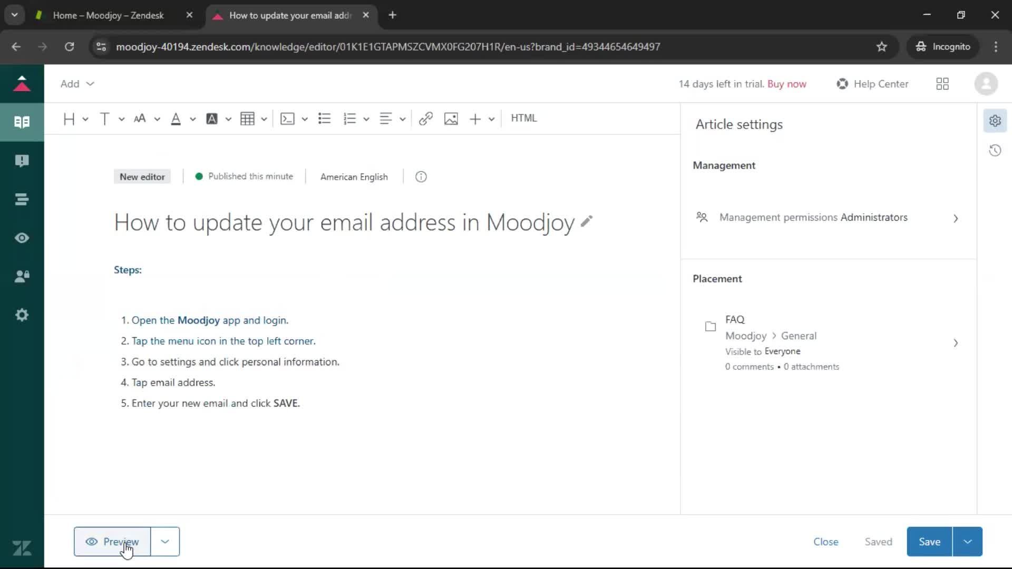Viewport: 1012px width, 569px height.
Task: Close the article editor
Action: pos(826,542)
